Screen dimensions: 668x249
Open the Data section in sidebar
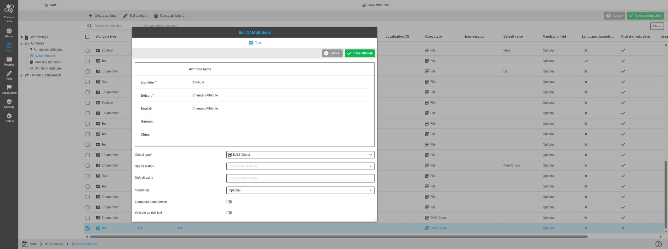9,47
